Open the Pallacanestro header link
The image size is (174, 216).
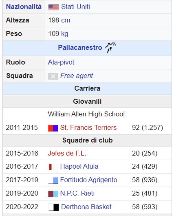click(80, 47)
